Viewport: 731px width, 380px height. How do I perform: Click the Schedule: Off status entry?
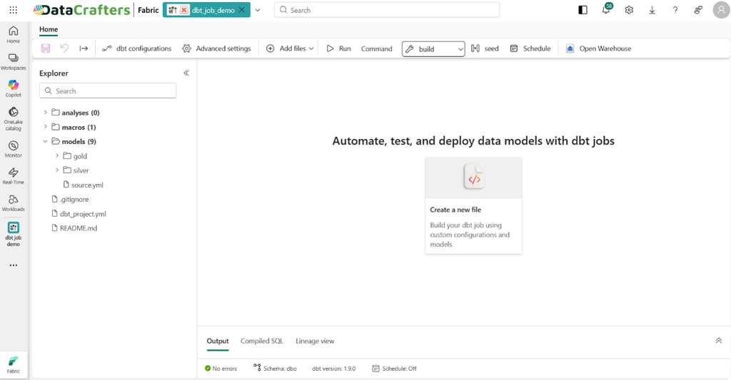(x=394, y=369)
